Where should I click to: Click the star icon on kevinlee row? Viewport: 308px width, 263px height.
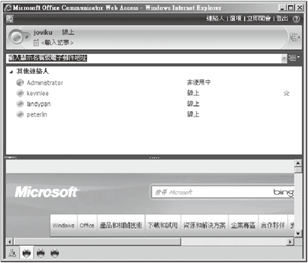(286, 93)
